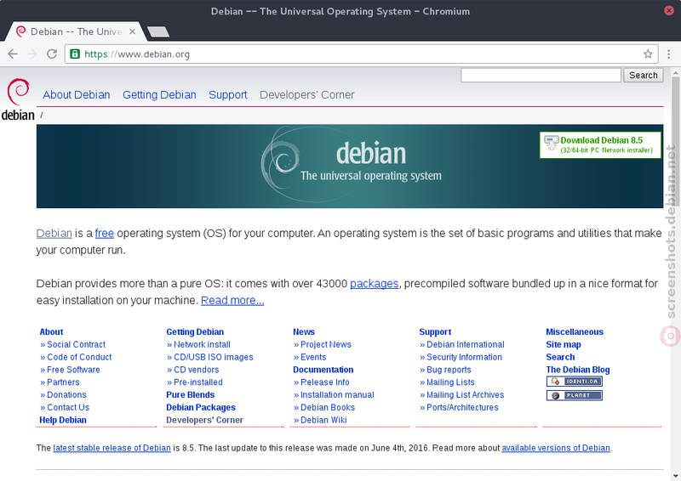Open the Help Debian link
The height and width of the screenshot is (481, 681).
(x=63, y=421)
